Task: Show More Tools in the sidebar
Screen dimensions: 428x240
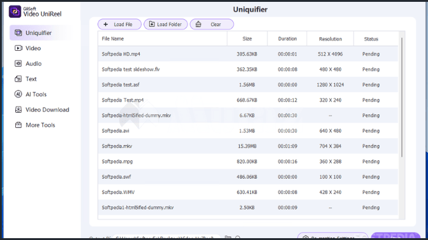Action: (35, 125)
